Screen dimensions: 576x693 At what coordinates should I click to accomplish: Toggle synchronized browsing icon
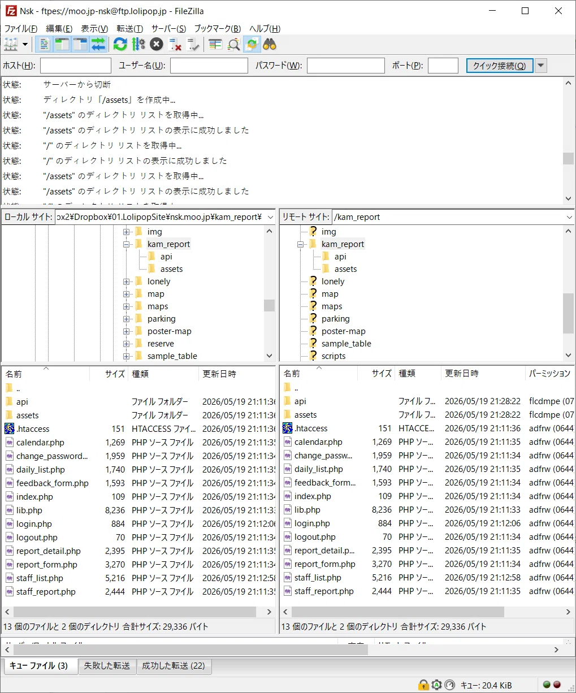pos(252,45)
